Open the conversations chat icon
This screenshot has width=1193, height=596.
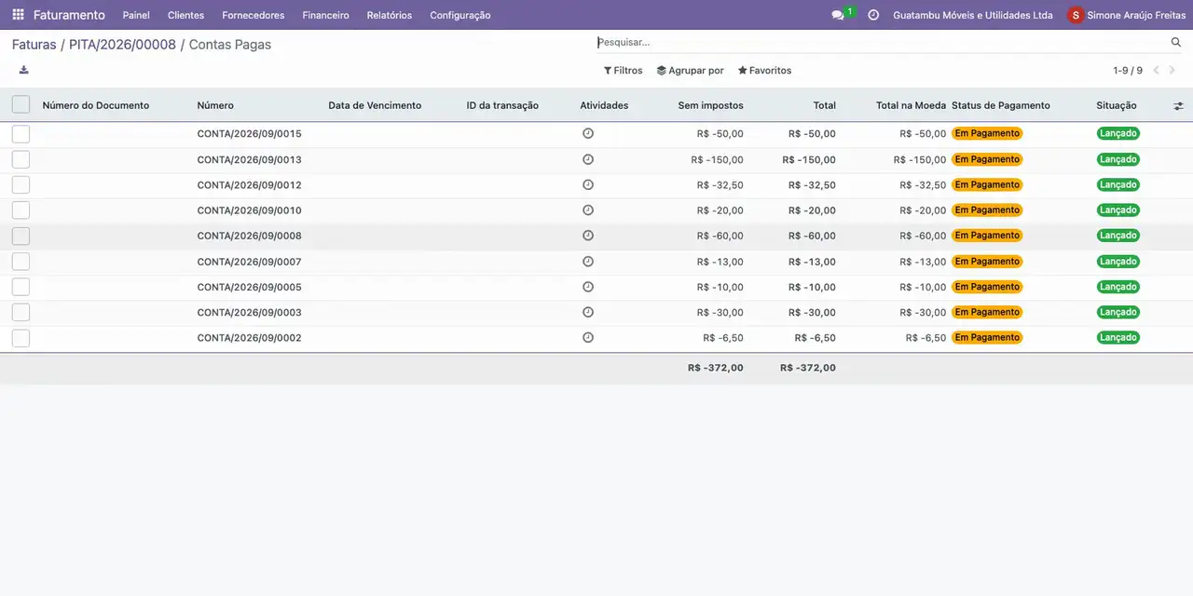coord(838,15)
